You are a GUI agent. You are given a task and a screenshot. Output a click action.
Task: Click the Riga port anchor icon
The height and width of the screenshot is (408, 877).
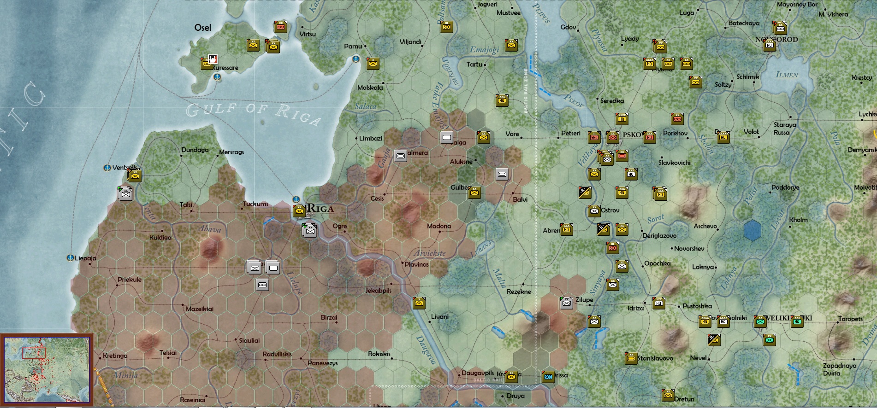point(296,199)
